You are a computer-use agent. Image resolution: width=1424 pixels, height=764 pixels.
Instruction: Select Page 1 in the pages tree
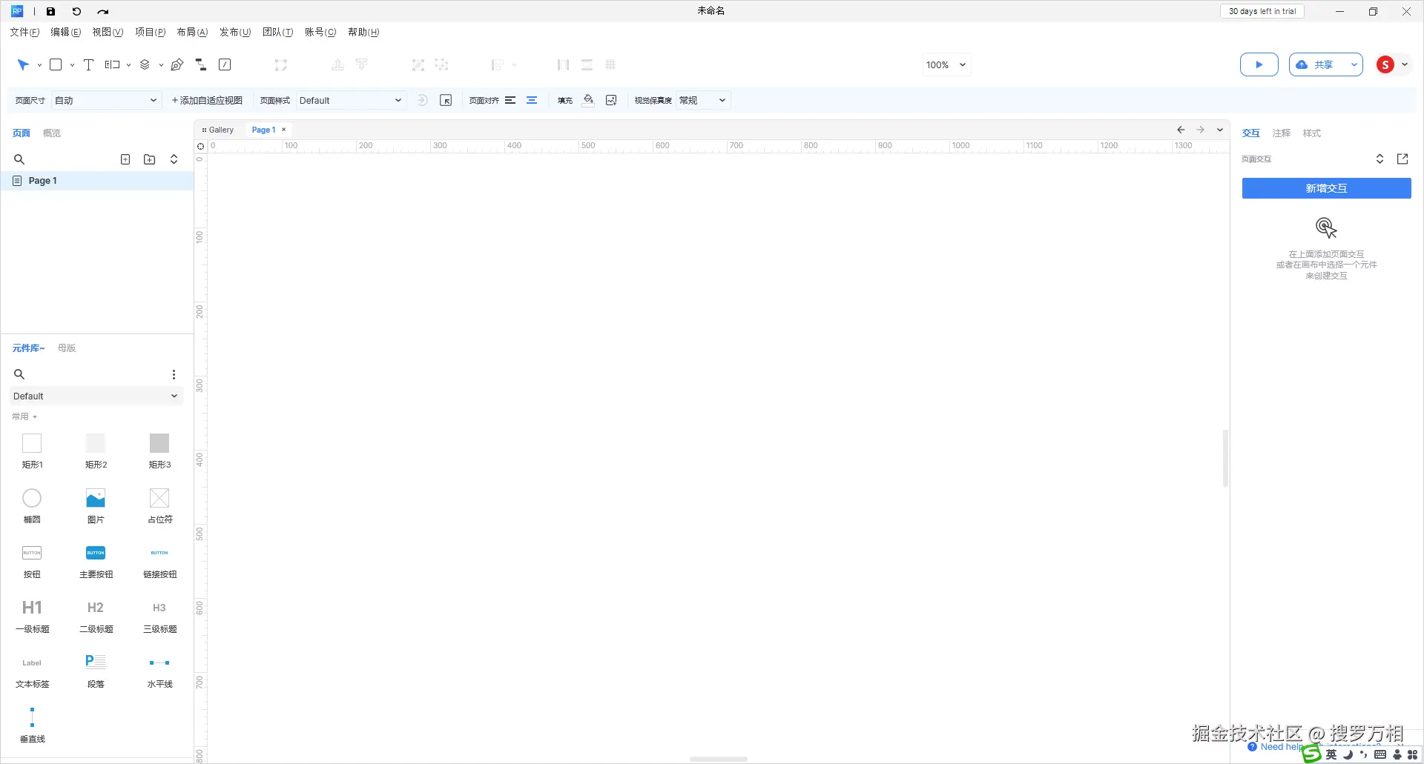coord(97,181)
